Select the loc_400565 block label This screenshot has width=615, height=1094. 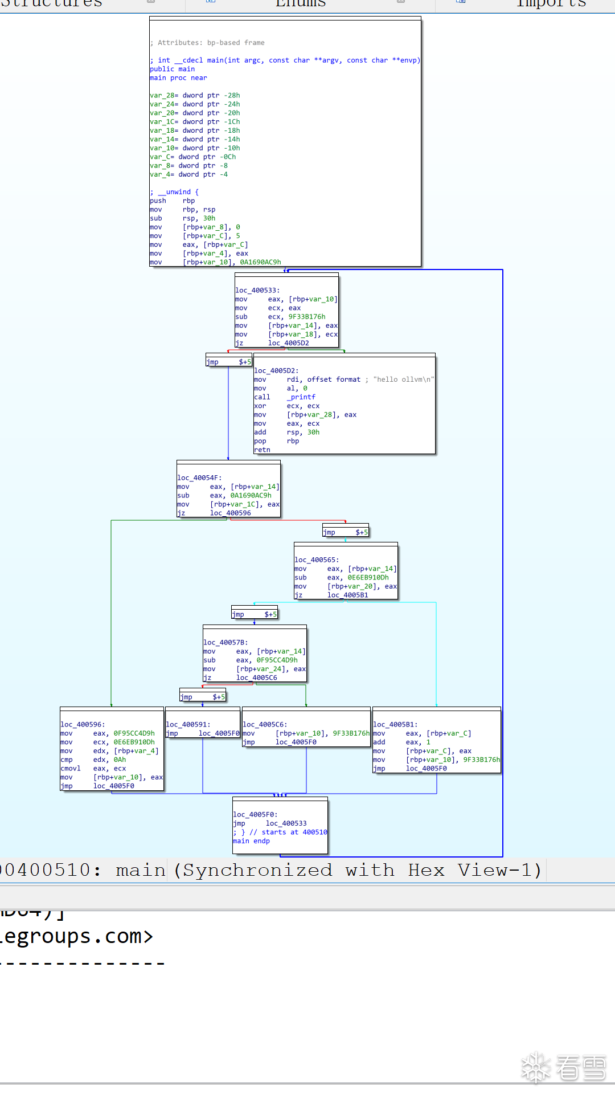(x=317, y=560)
